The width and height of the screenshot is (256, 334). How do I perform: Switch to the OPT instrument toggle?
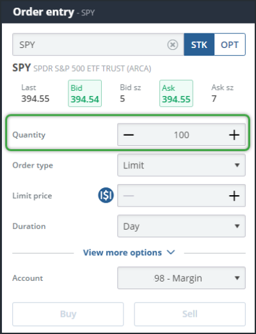coord(230,45)
